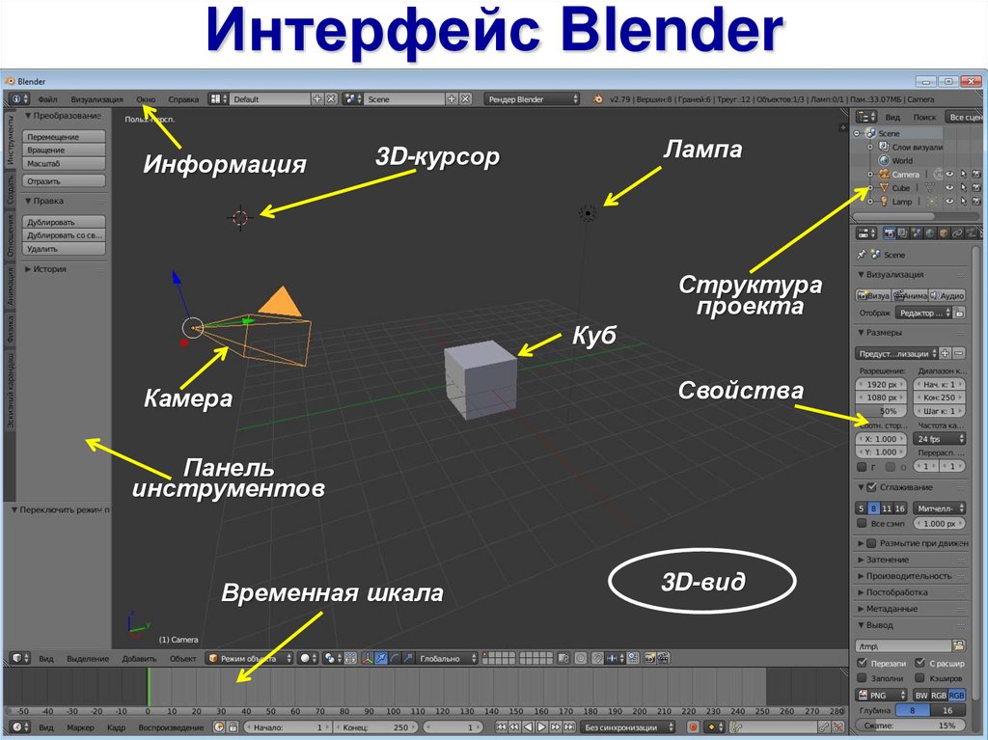This screenshot has height=740, width=988.
Task: Expand the Постобработка panel
Action: (892, 592)
